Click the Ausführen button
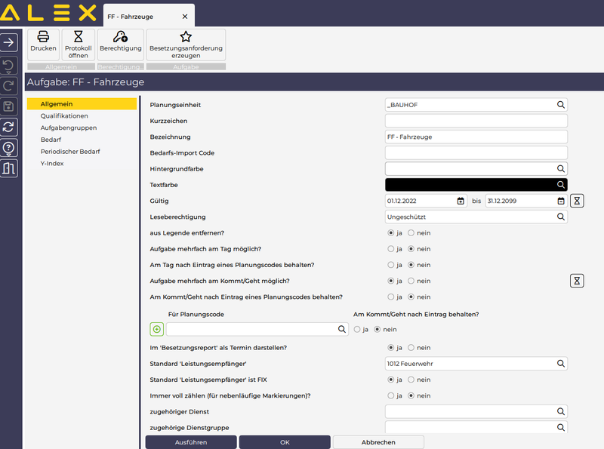The image size is (604, 449). pos(190,442)
